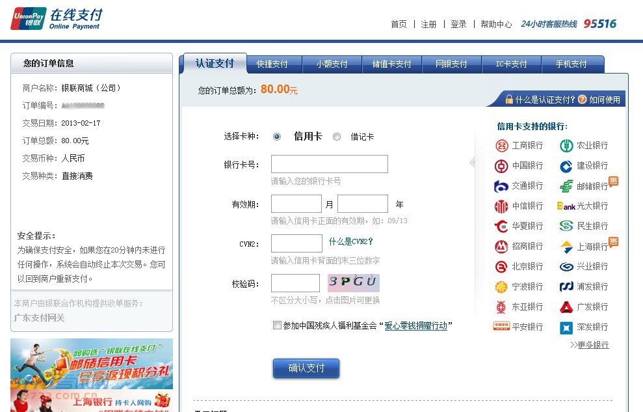Viewport: 643px width, 412px height.
Task: Check the 爱心零钱捐赠行动 donation checkbox
Action: tap(278, 325)
